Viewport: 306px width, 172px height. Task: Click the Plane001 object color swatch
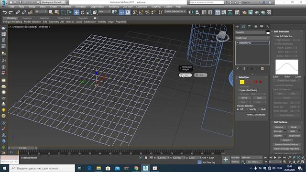268,32
